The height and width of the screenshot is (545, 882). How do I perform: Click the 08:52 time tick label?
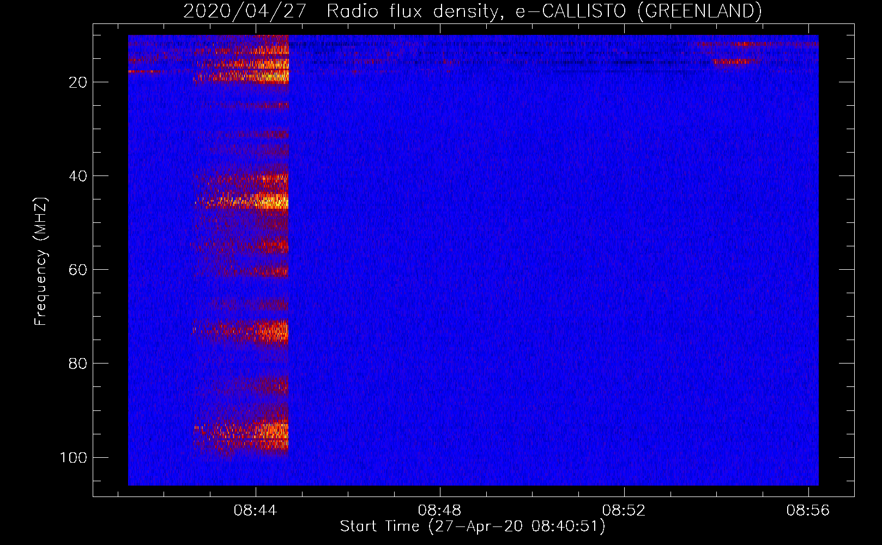[x=624, y=510]
